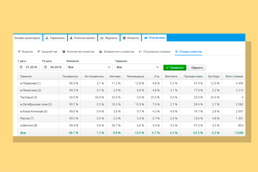Click the smiley icon for Отзывы клиентов

[177, 52]
